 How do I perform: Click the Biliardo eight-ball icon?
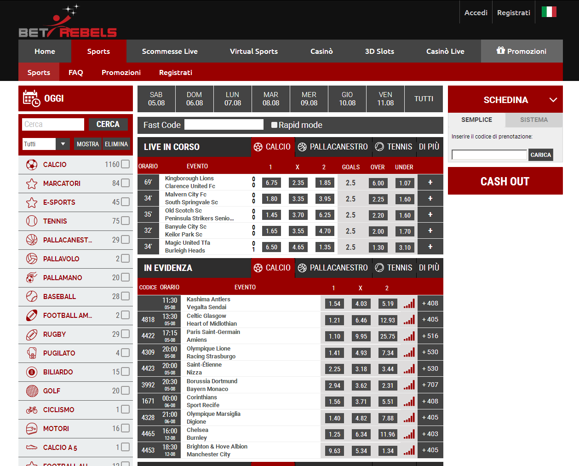32,372
